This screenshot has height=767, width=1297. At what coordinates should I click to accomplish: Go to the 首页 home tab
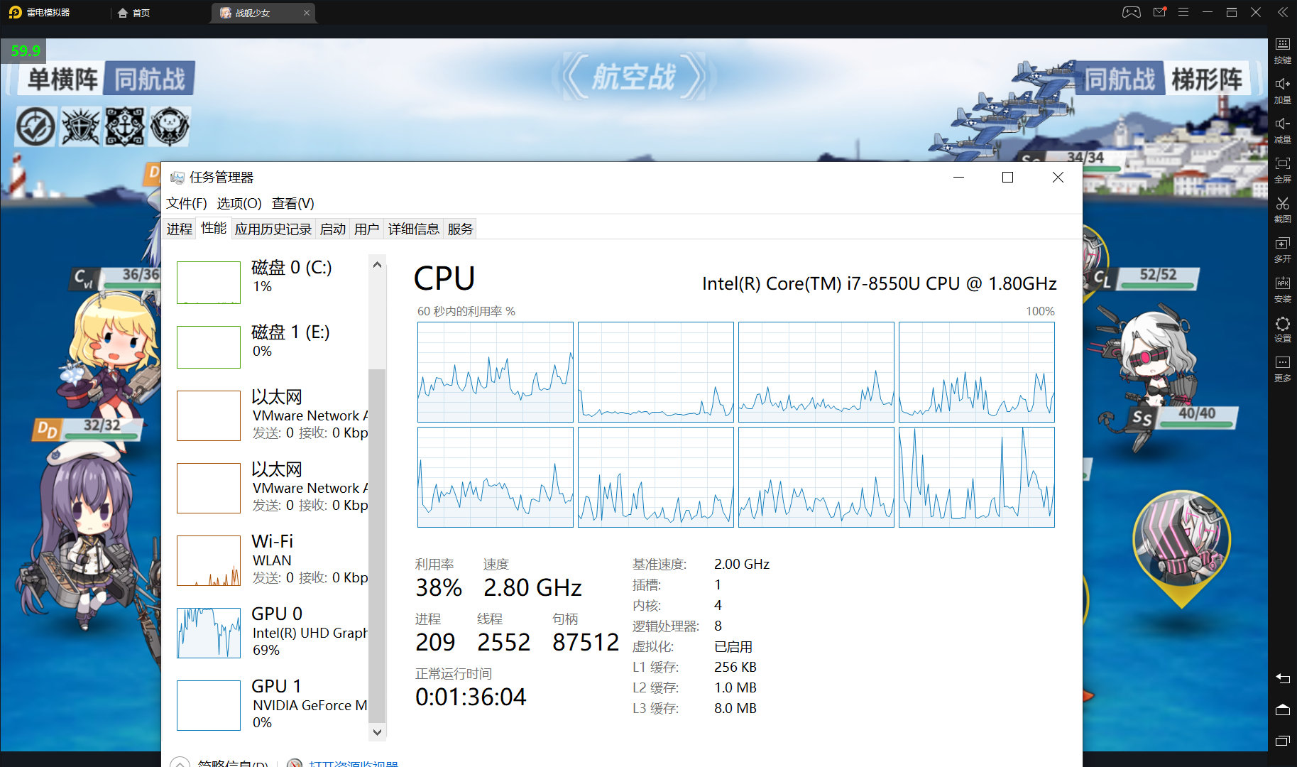coord(134,13)
